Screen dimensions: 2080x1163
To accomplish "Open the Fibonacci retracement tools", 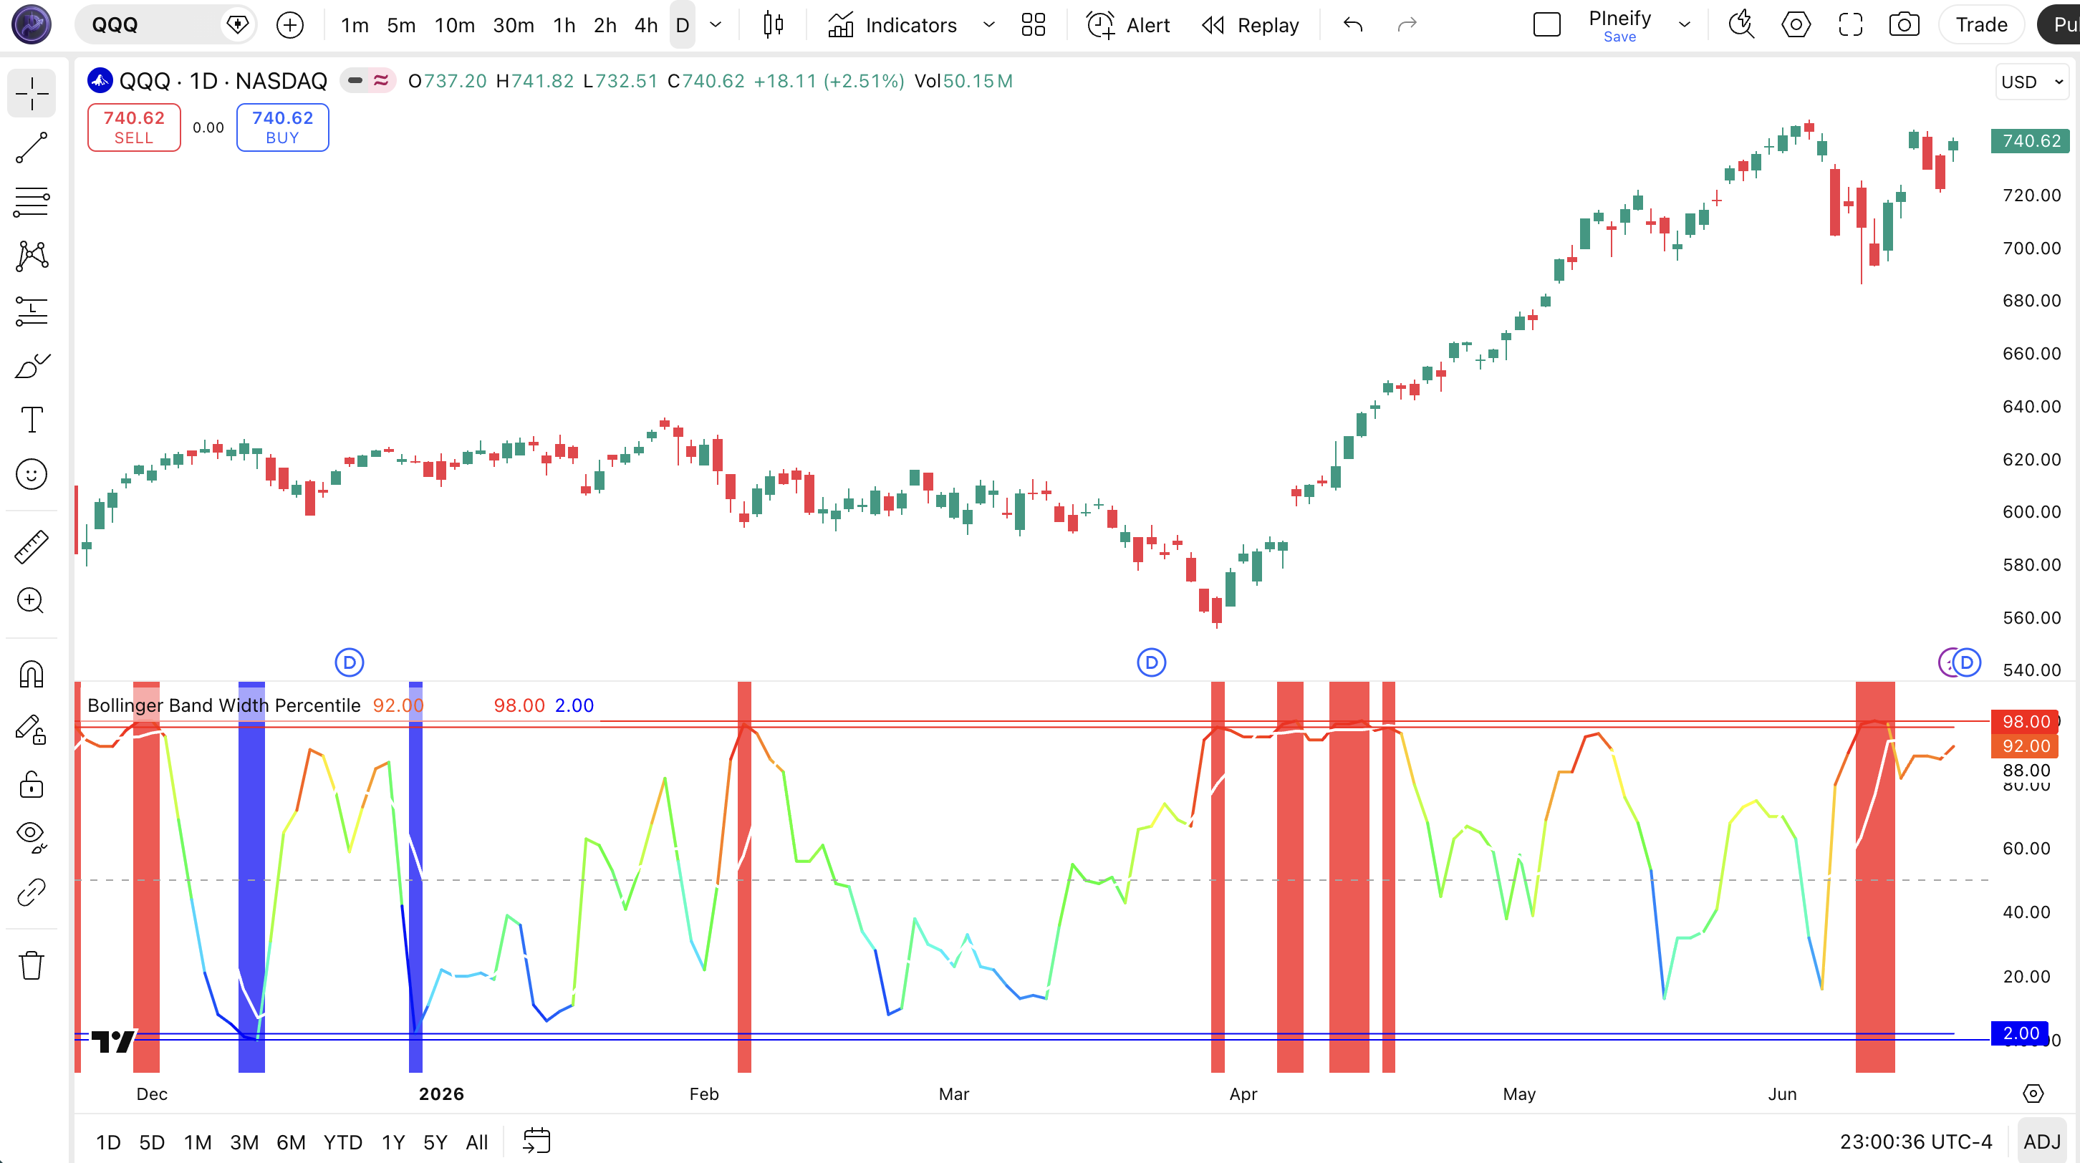I will pos(32,202).
